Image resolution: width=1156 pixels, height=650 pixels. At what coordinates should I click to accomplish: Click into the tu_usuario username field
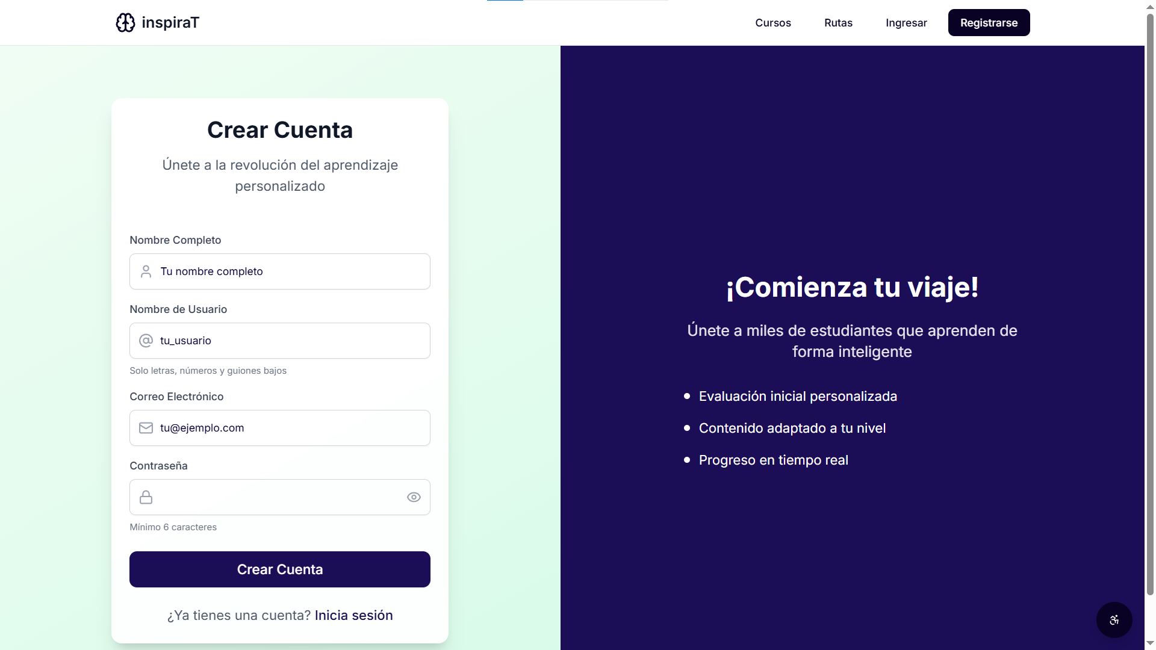(289, 341)
